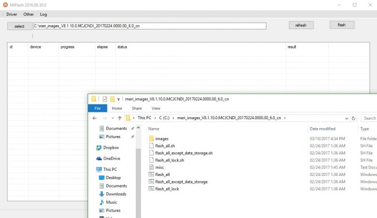The image size is (377, 218).
Task: Click the new folder icon in title bar
Action: click(112, 99)
